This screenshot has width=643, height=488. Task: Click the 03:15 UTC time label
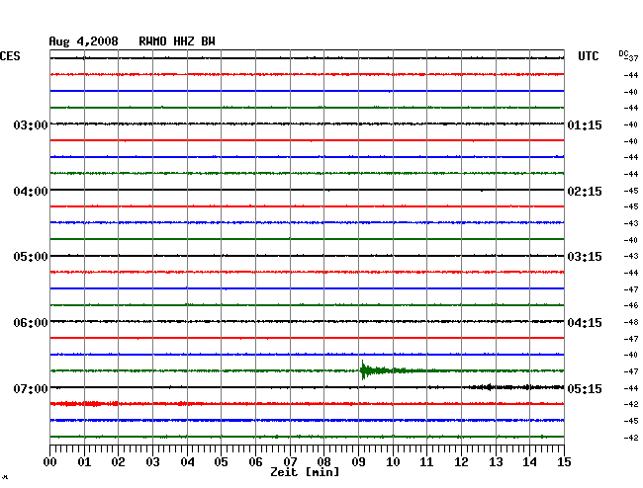[x=585, y=257]
